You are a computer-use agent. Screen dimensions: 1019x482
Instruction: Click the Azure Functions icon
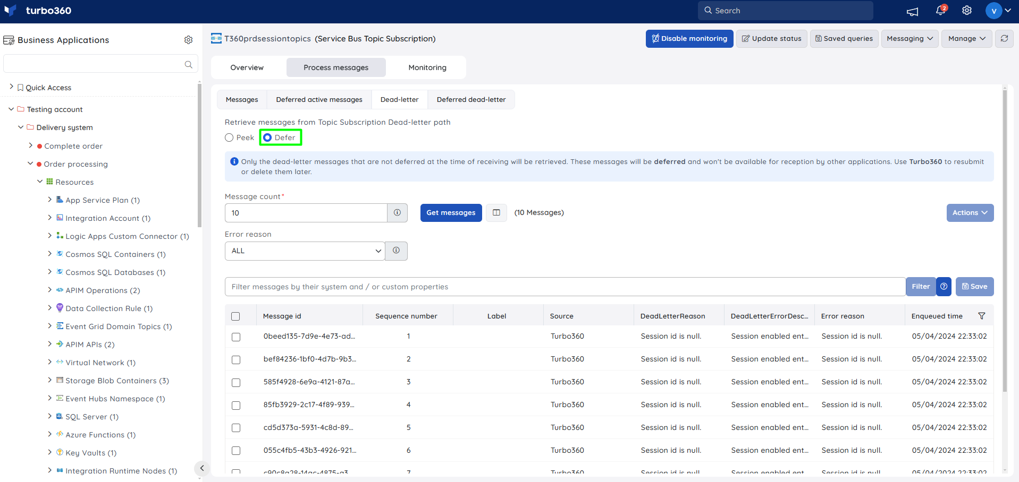(60, 434)
